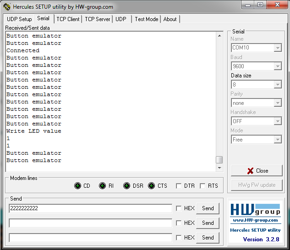Click the scroll up arrow in data area
Image resolution: width=290 pixels, height=250 pixels.
[x=219, y=36]
